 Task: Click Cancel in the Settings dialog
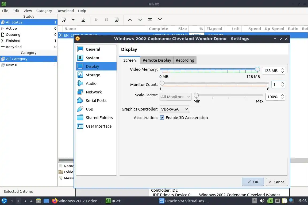[277, 182]
